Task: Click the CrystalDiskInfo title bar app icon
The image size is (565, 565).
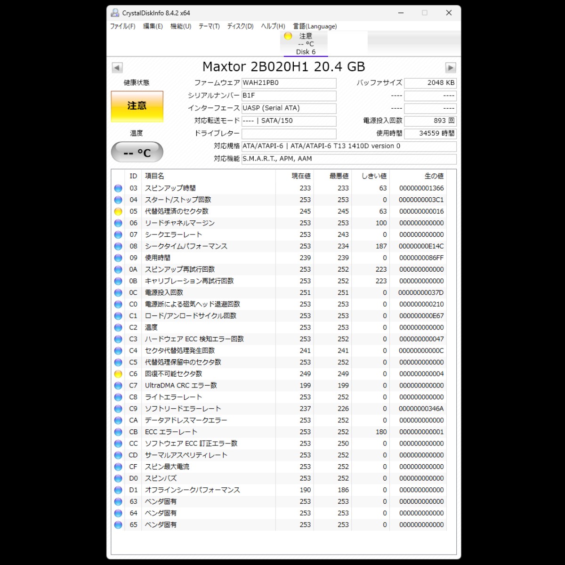Action: [115, 13]
